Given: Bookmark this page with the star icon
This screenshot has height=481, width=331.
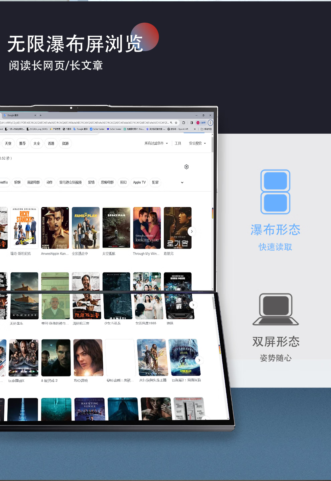Looking at the screenshot, I should 176,123.
